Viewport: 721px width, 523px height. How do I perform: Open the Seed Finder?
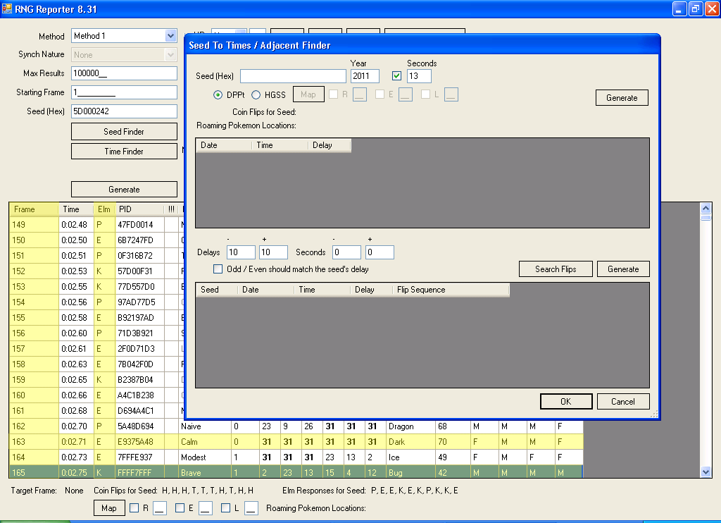pyautogui.click(x=124, y=132)
